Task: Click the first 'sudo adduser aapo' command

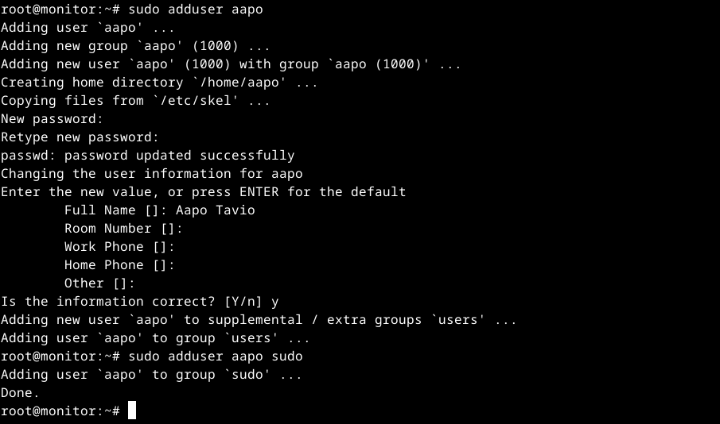Action: point(195,10)
